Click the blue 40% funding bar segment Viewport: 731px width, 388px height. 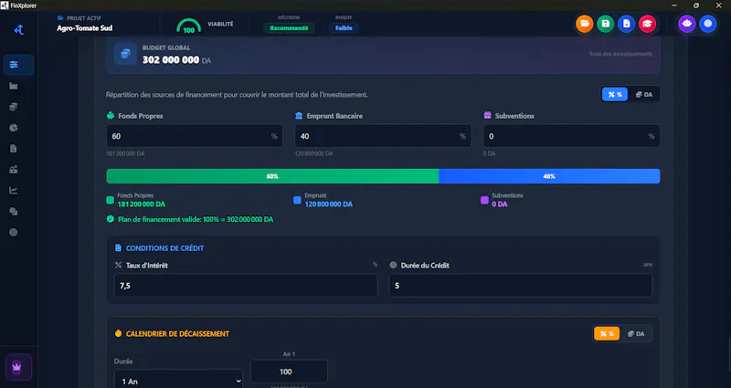[549, 176]
